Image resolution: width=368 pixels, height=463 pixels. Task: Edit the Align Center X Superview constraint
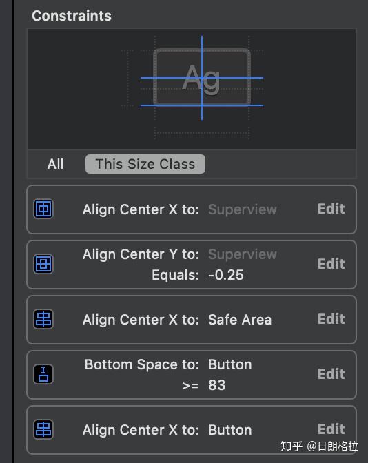click(331, 209)
